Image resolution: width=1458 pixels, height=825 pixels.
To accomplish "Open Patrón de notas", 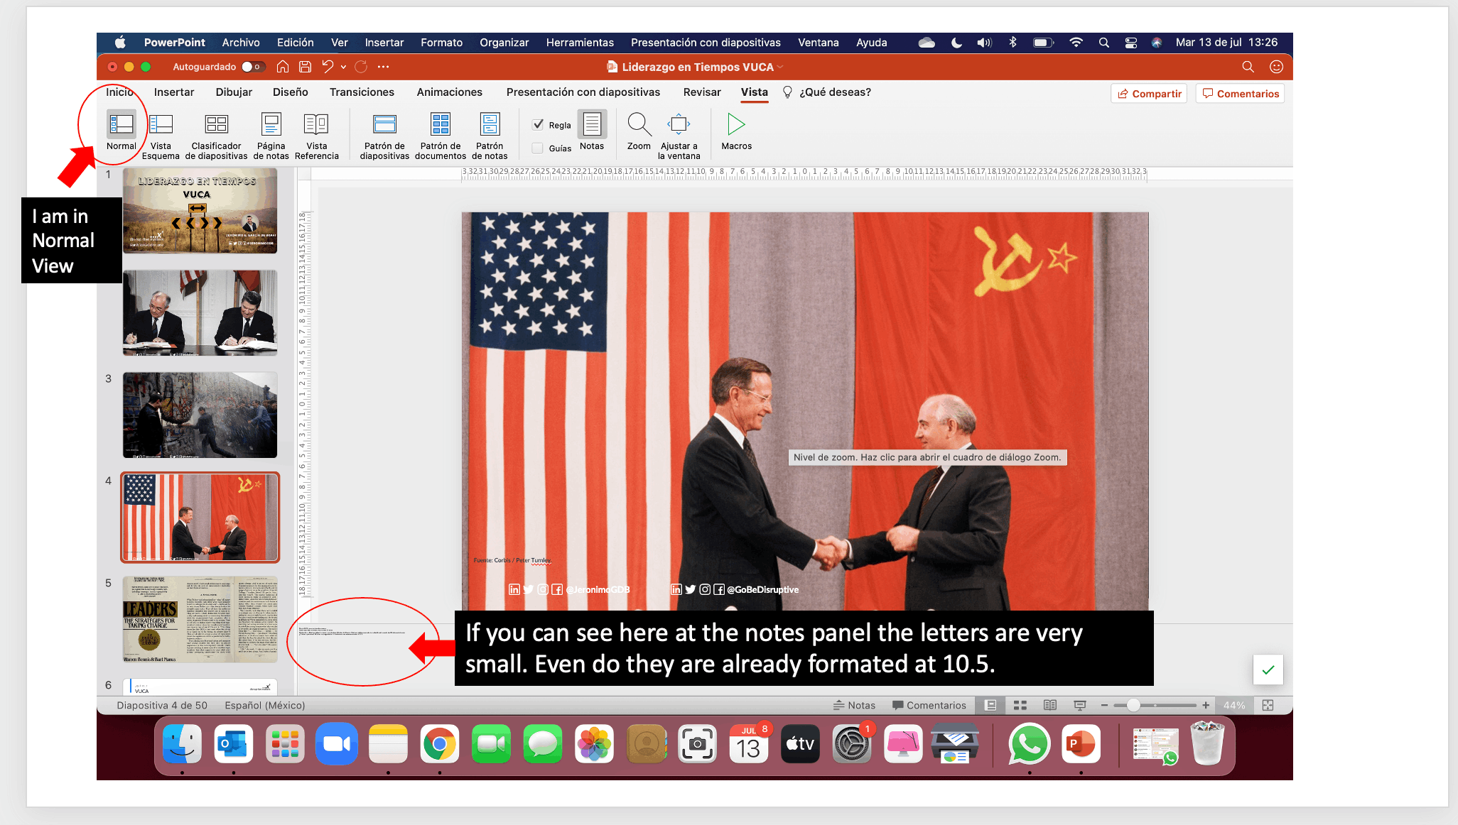I will (490, 135).
